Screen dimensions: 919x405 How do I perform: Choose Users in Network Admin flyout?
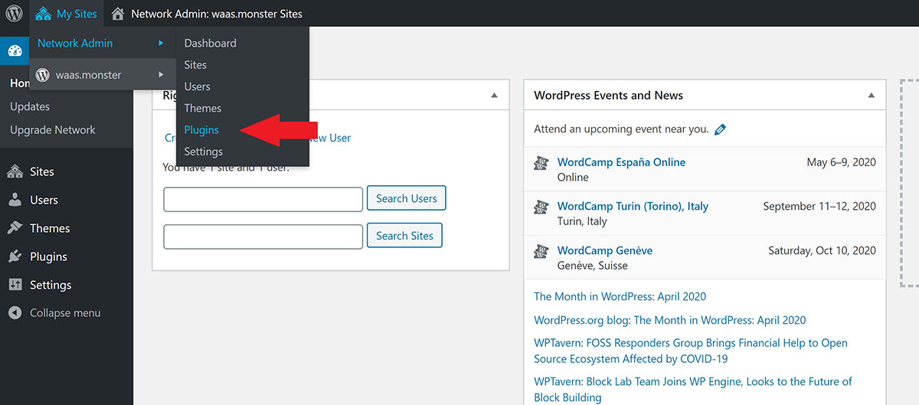(x=197, y=87)
